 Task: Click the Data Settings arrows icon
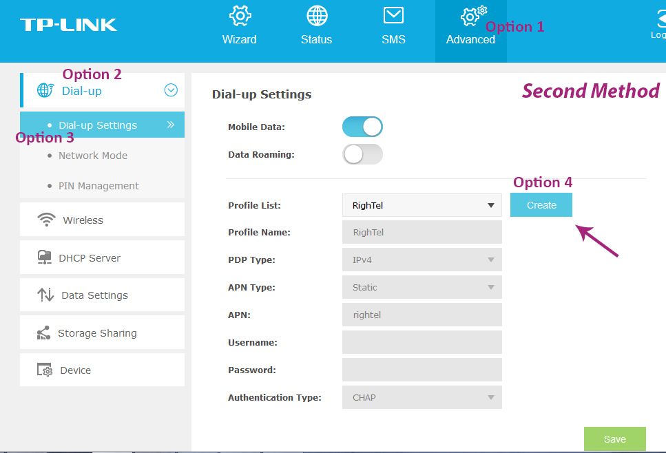tap(45, 295)
